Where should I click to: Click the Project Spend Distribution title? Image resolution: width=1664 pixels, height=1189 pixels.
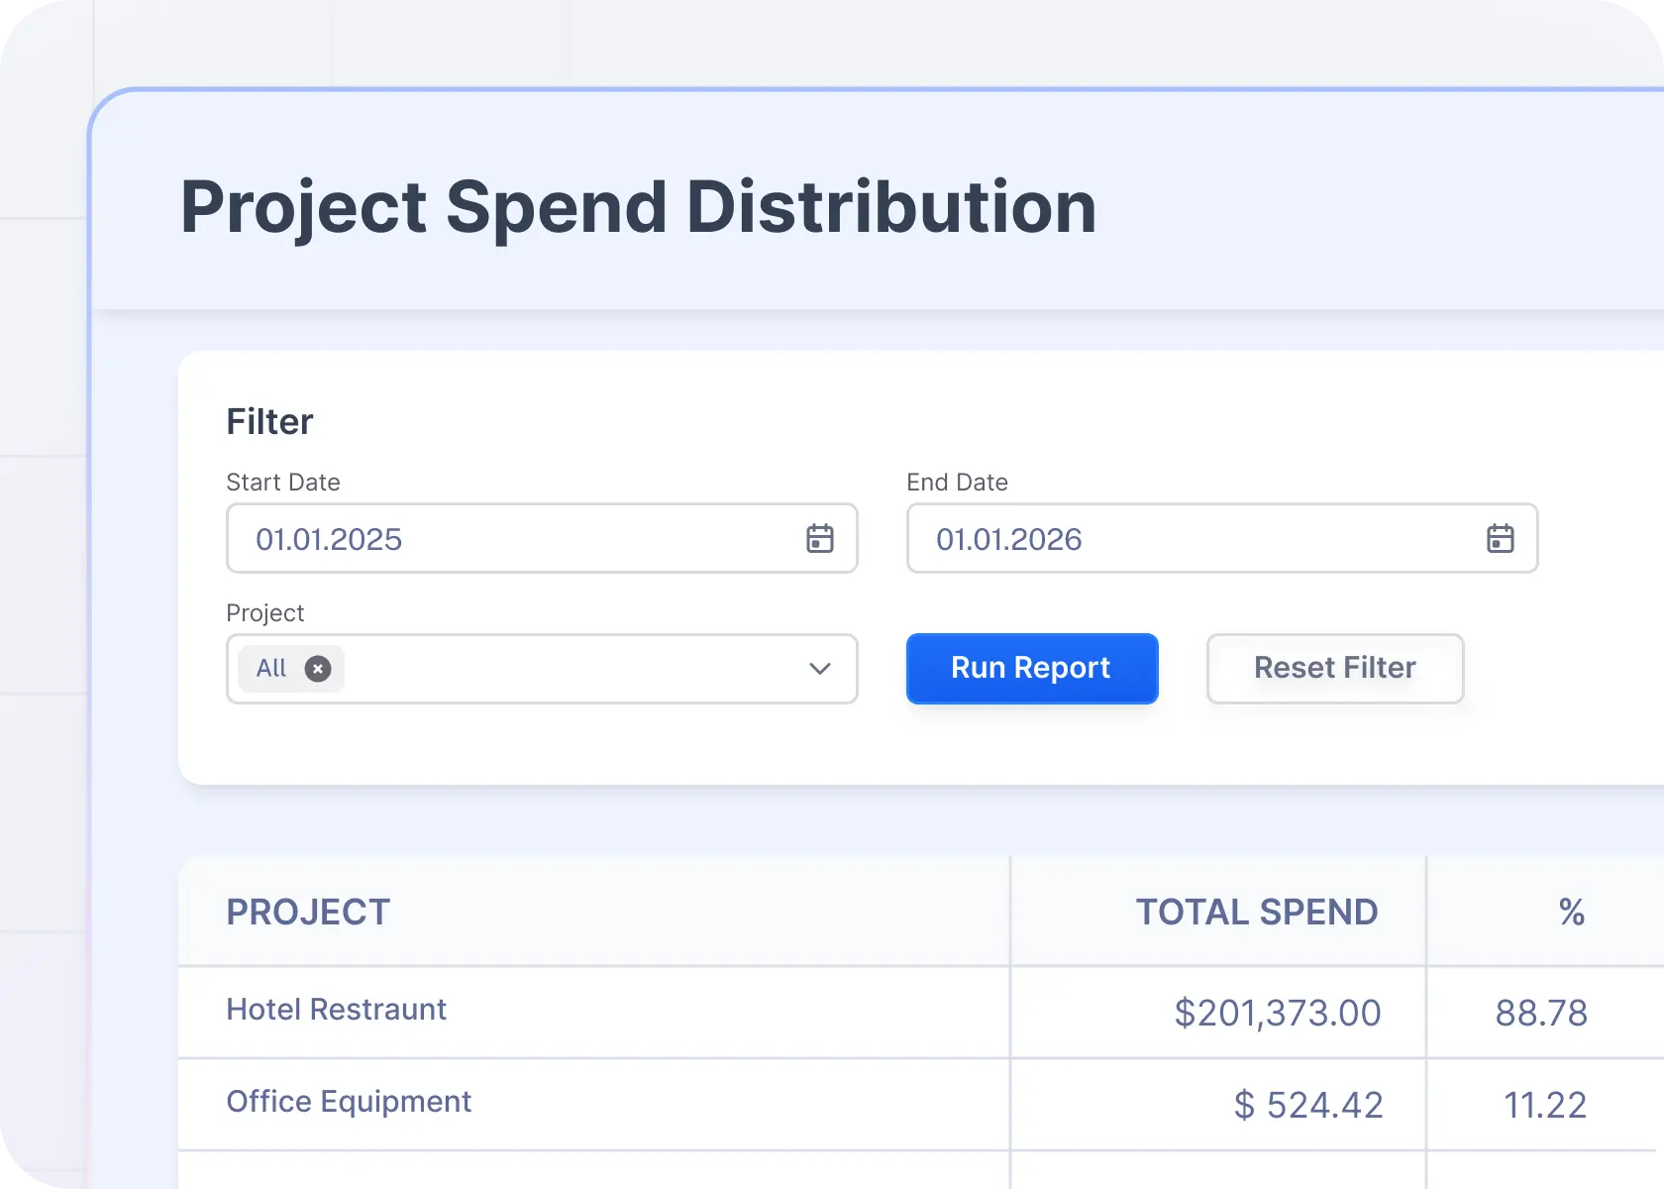639,207
